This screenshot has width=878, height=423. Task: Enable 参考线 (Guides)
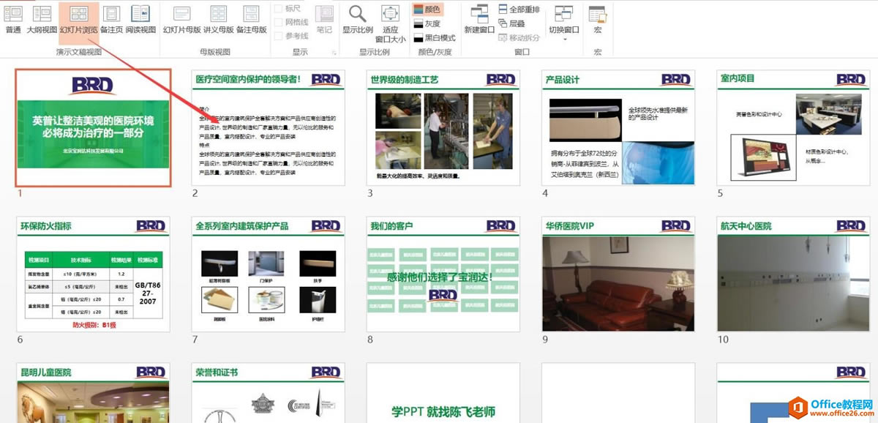click(278, 34)
